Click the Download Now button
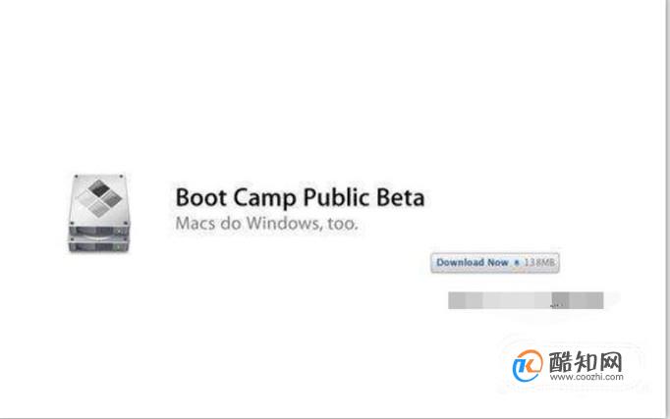Image resolution: width=670 pixels, height=419 pixels. [495, 262]
